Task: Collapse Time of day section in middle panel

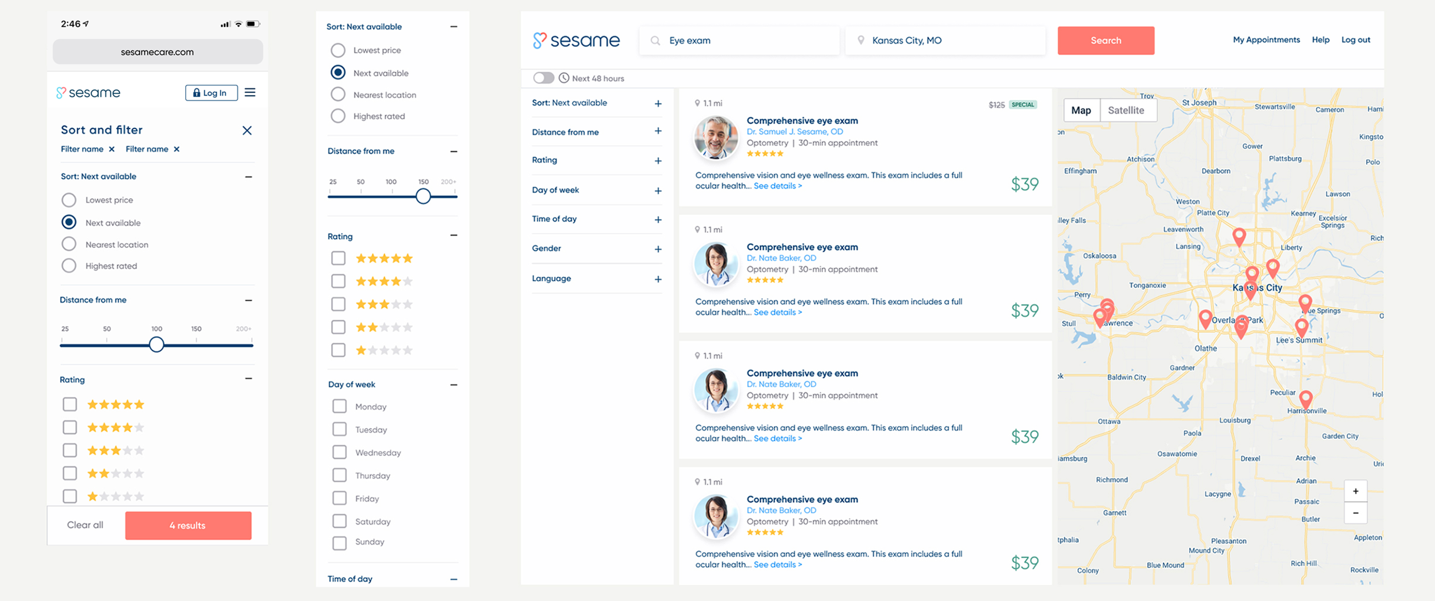Action: [453, 579]
